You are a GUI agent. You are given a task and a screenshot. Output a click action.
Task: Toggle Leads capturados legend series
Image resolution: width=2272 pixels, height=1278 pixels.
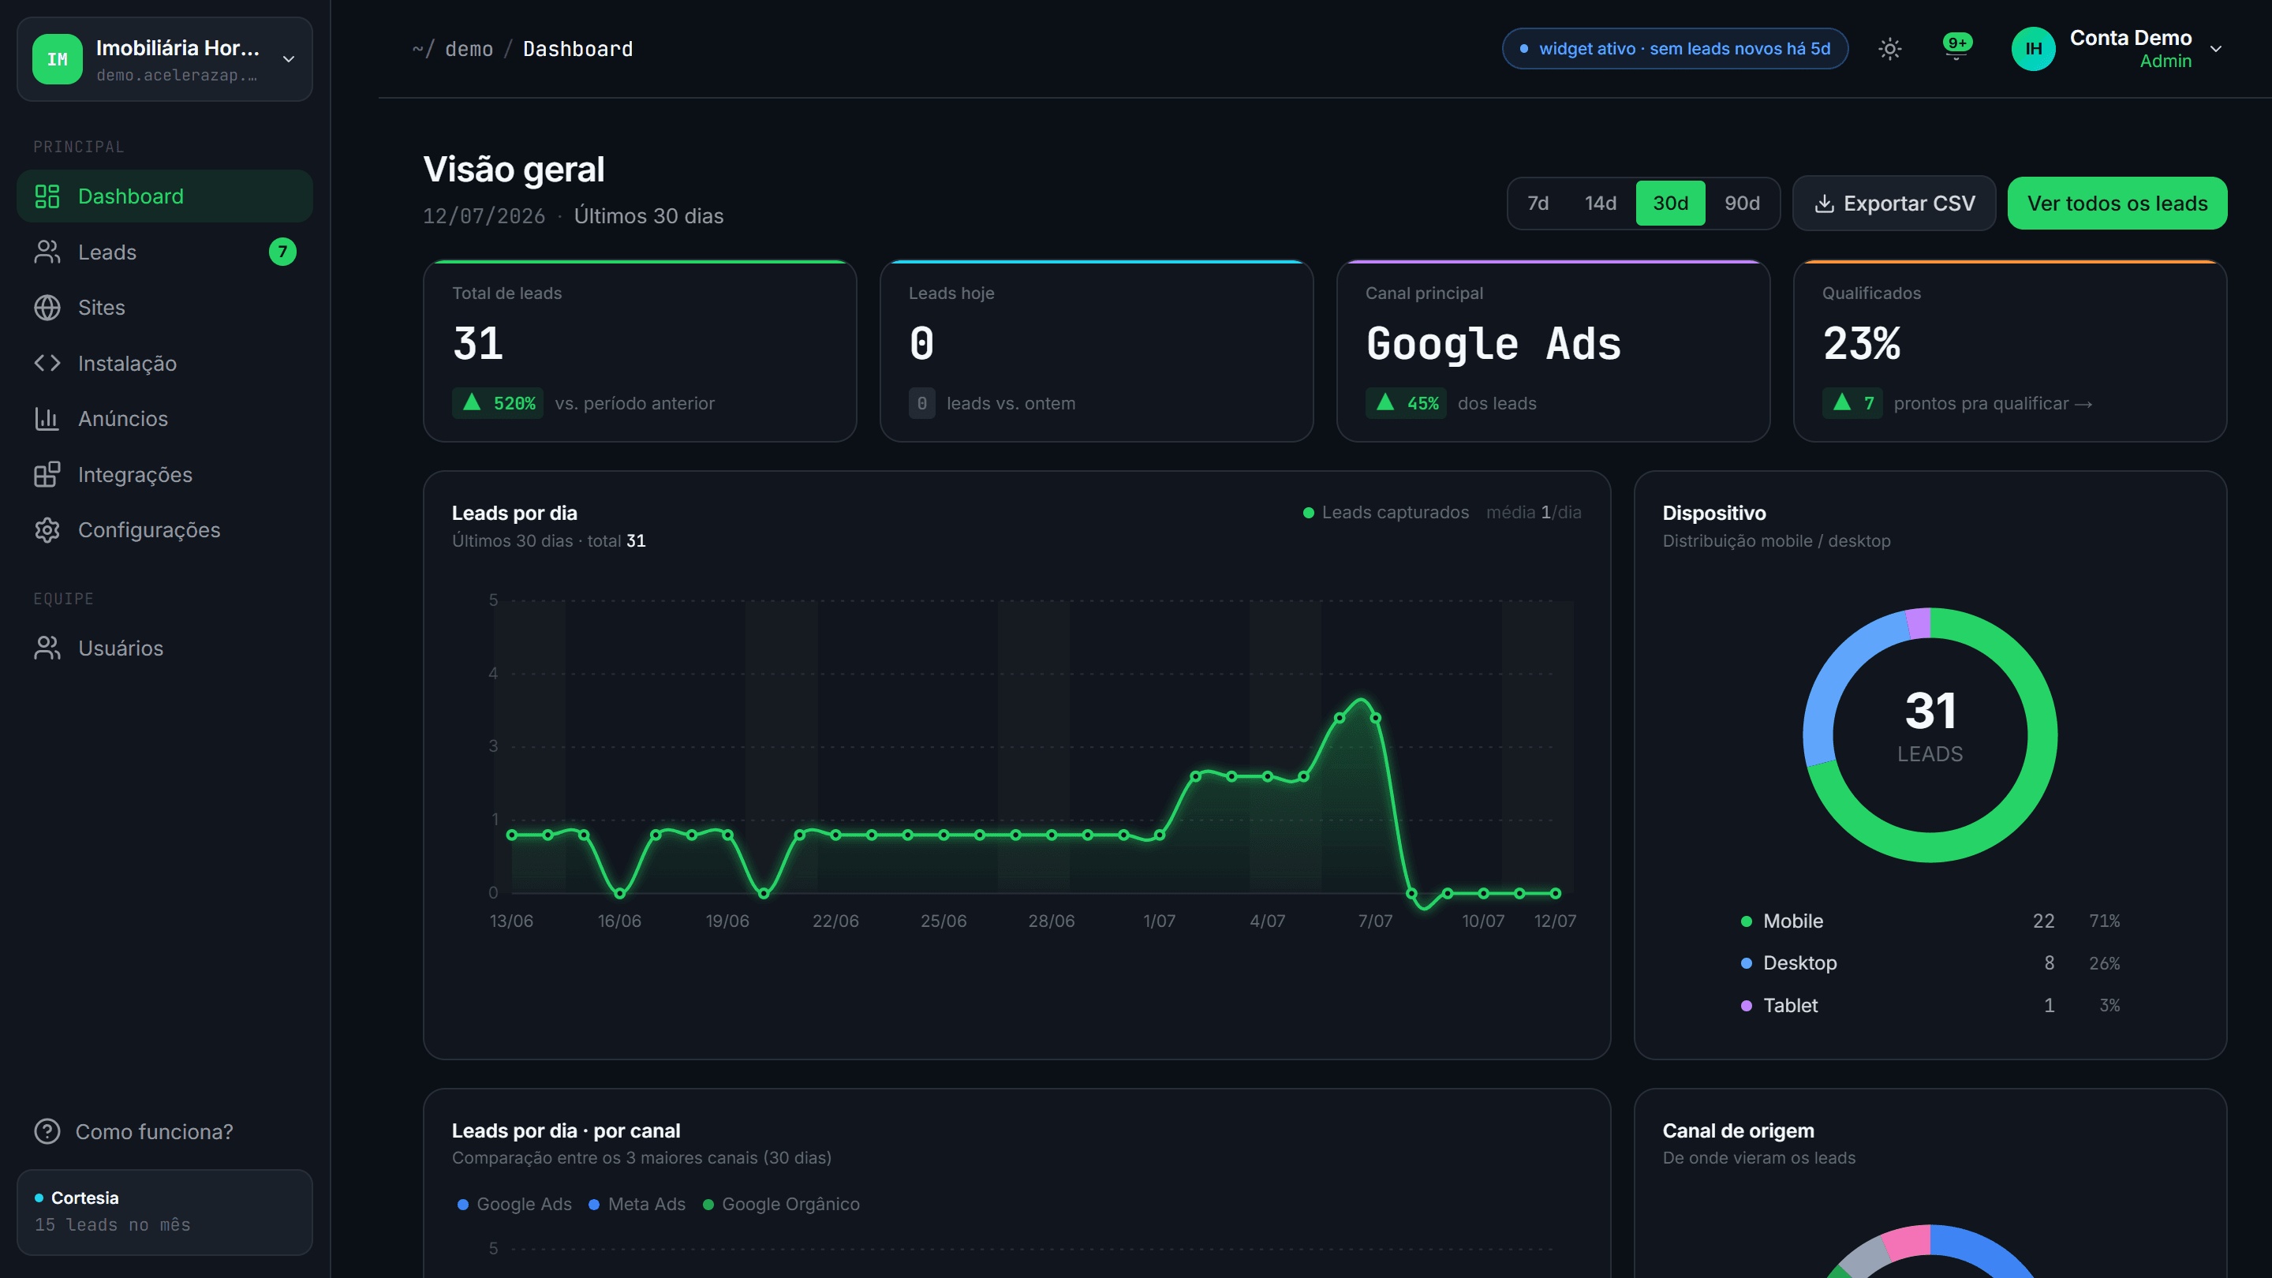pyautogui.click(x=1385, y=513)
